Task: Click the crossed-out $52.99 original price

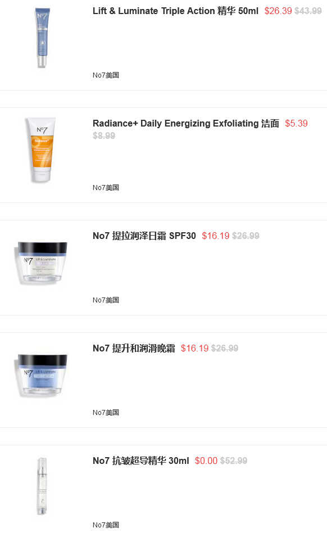Action: point(234,461)
